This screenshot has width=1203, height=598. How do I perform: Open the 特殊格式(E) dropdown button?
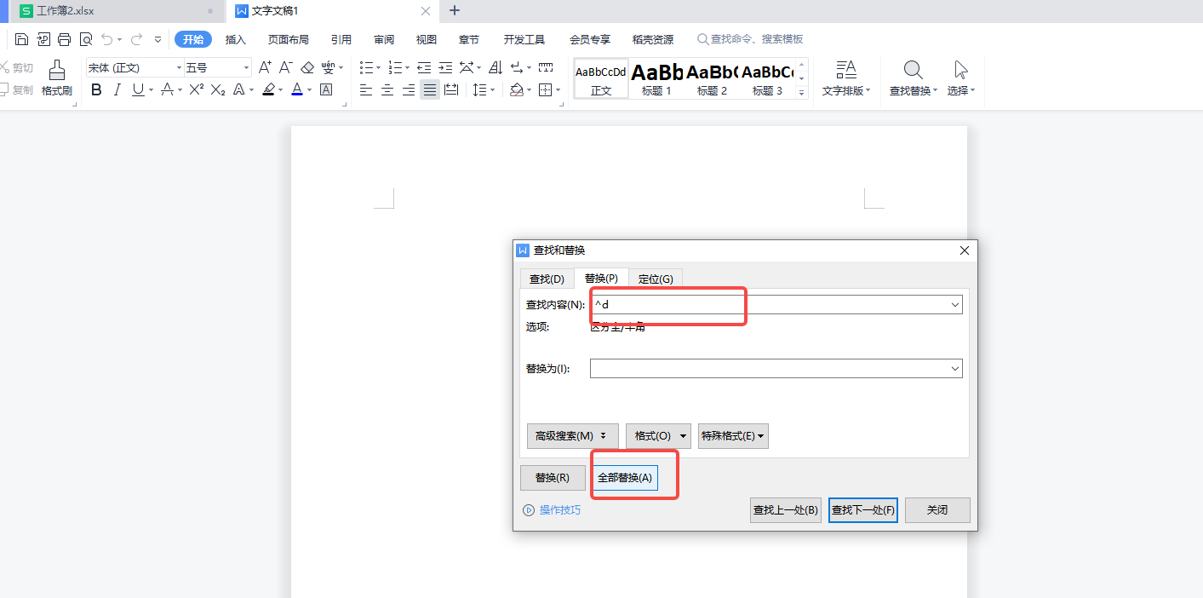coord(733,436)
